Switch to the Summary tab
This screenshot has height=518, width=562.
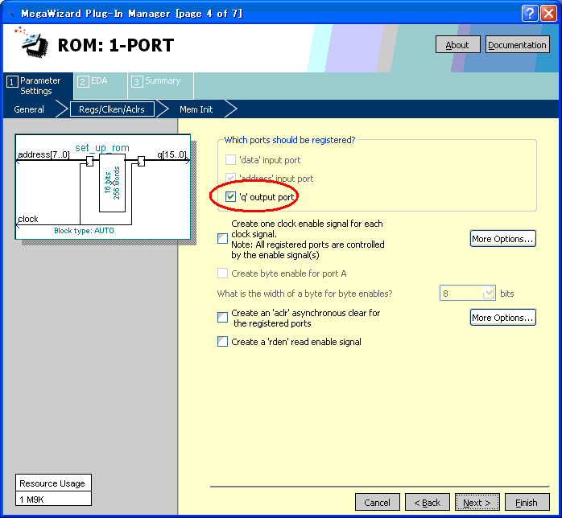tap(160, 85)
